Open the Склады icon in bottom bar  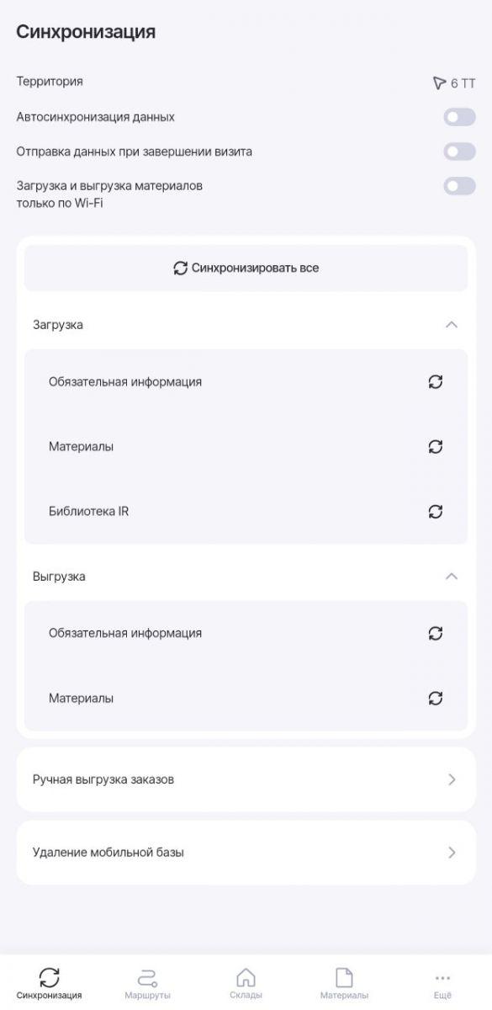tap(246, 977)
